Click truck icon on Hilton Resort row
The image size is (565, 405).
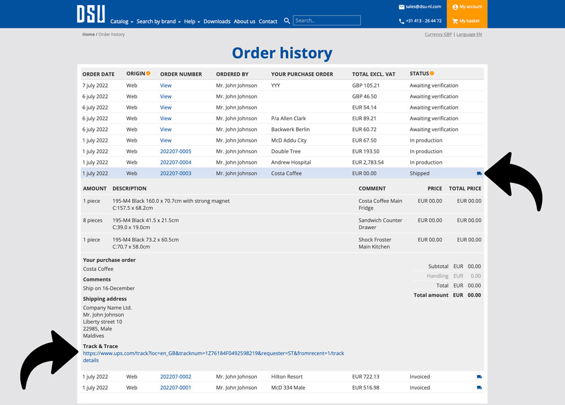479,377
